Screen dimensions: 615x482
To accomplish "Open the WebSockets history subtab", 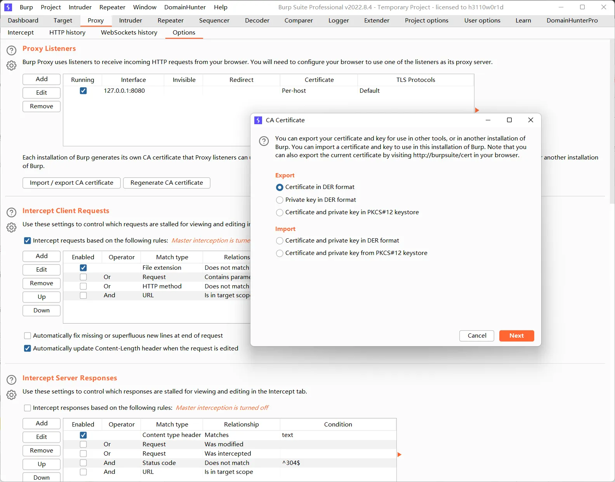I will click(129, 33).
